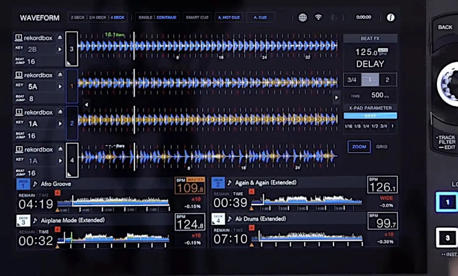Select deck 3 waveform tab

pos(72,49)
